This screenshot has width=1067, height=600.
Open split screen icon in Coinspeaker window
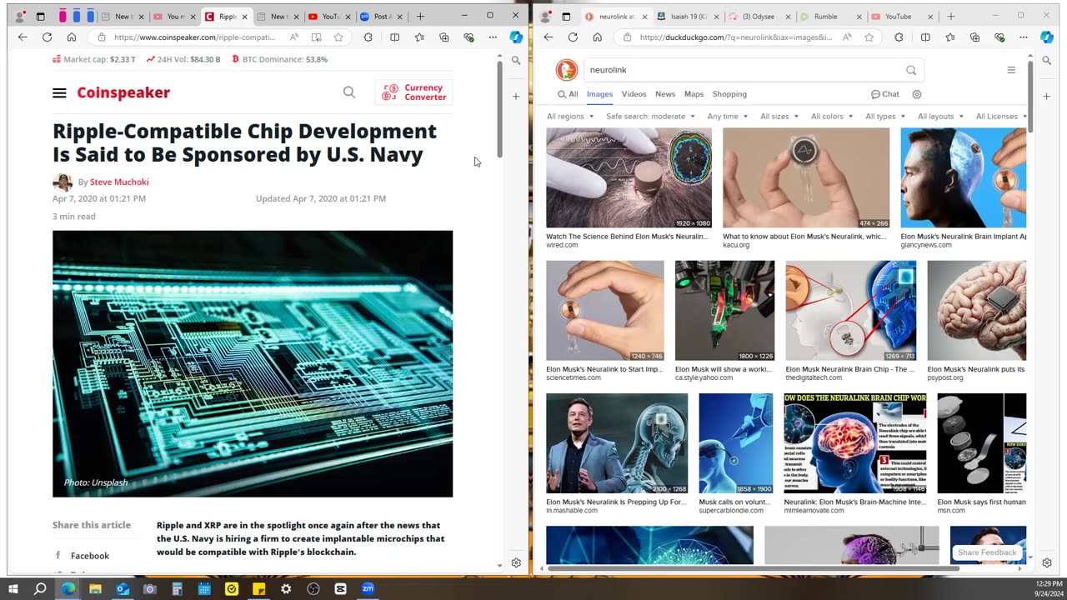(395, 37)
